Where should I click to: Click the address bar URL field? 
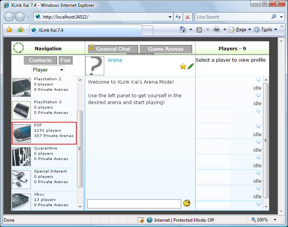pos(103,17)
